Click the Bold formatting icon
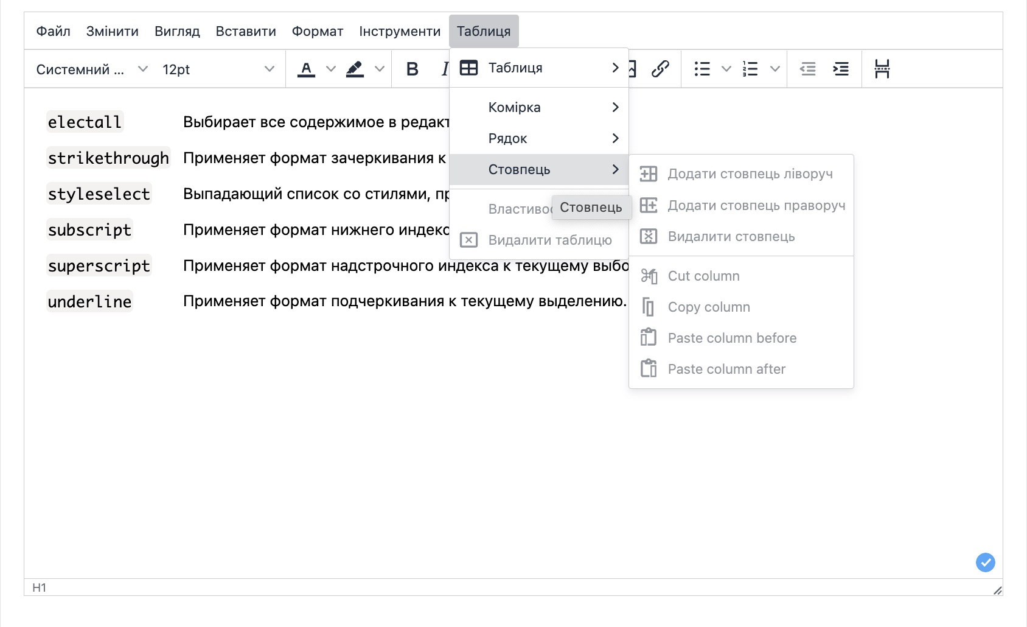 tap(412, 69)
